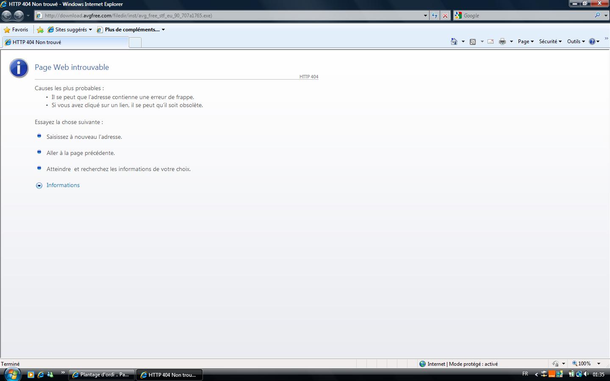
Task: Click the search magnifier icon
Action: [597, 15]
